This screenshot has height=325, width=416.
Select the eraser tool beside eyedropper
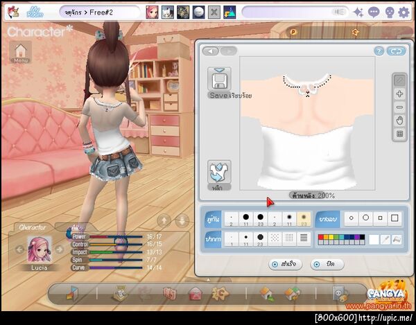[397, 240]
